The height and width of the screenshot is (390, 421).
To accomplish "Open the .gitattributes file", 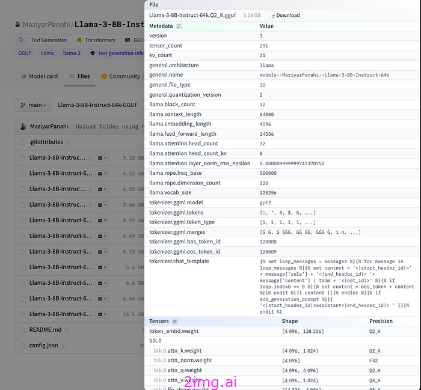I will click(46, 142).
